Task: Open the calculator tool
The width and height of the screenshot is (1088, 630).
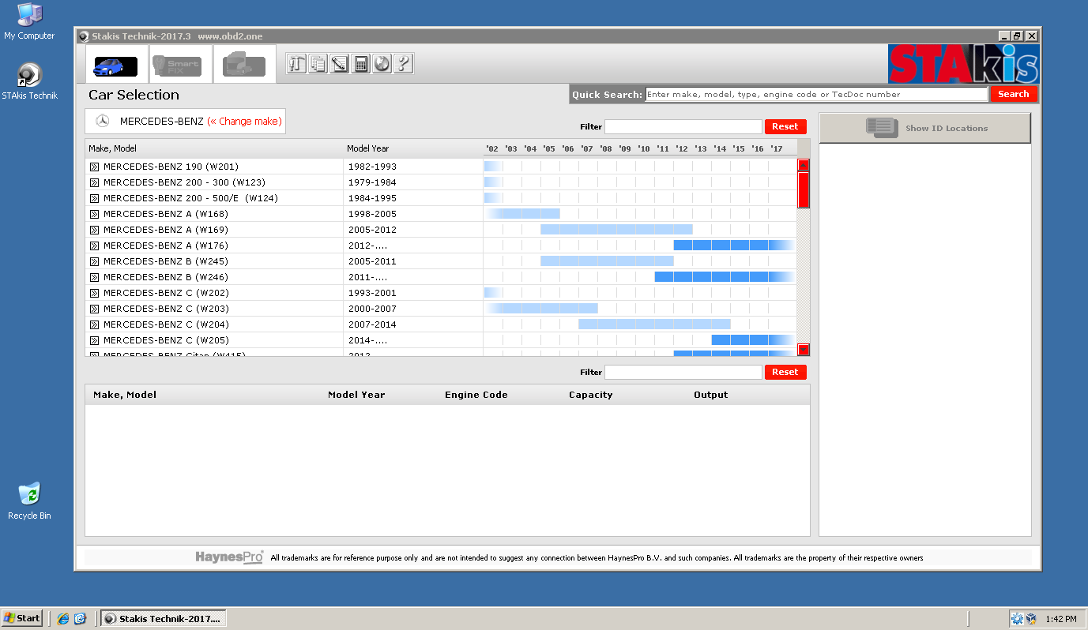Action: (x=361, y=64)
